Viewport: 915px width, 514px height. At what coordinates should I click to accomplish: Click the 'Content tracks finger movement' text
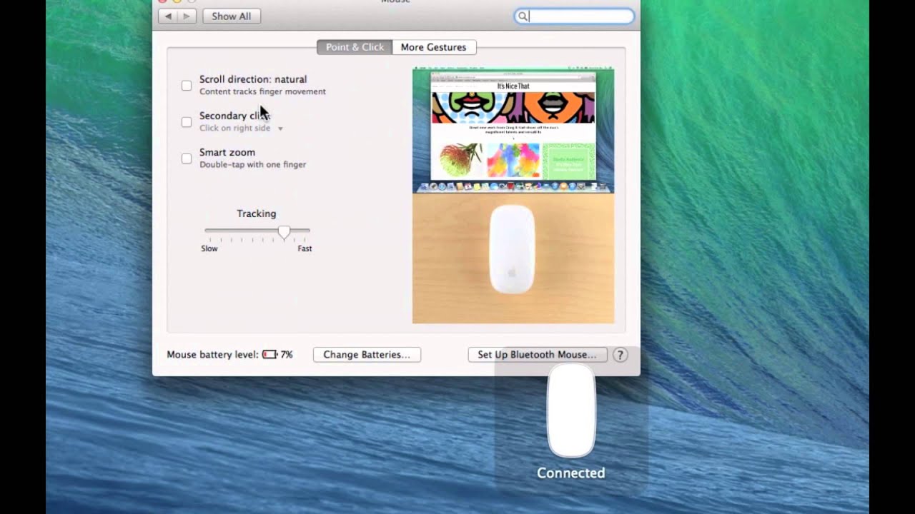point(262,91)
